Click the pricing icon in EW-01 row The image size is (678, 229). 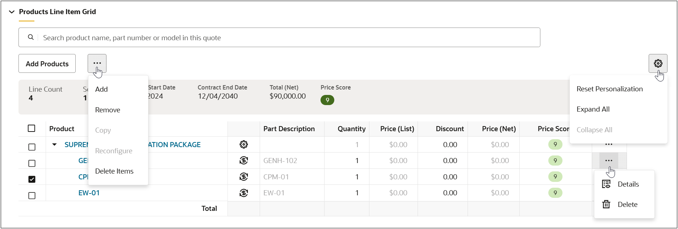(244, 193)
